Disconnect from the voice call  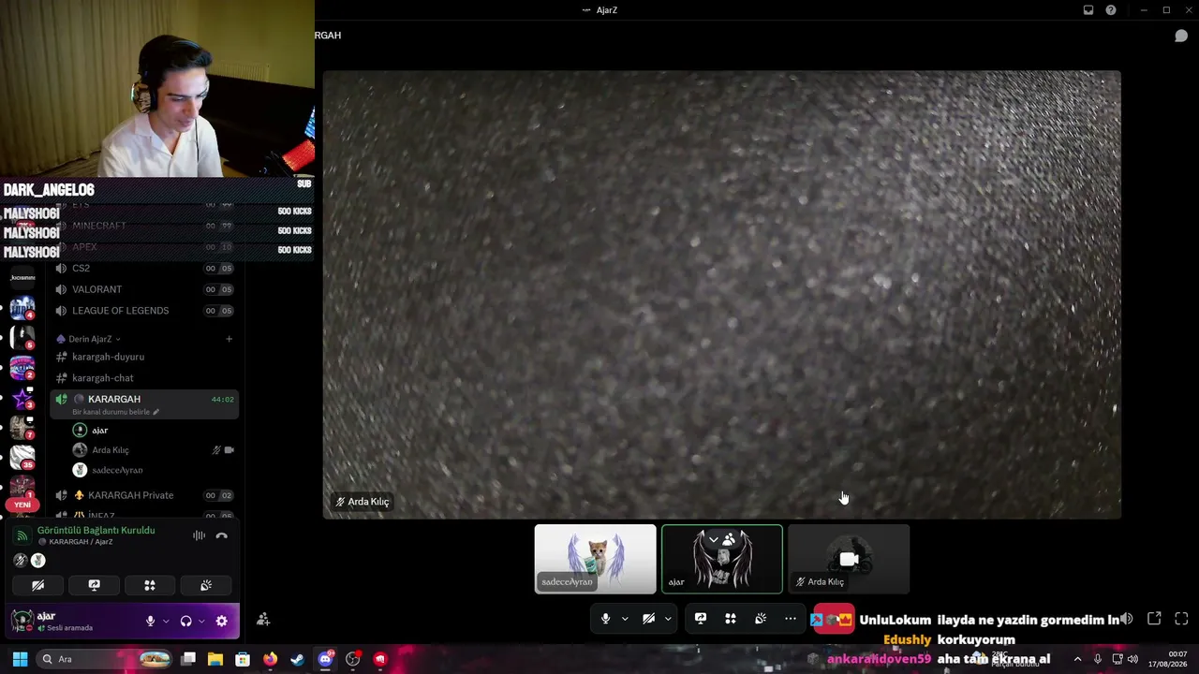click(x=222, y=535)
